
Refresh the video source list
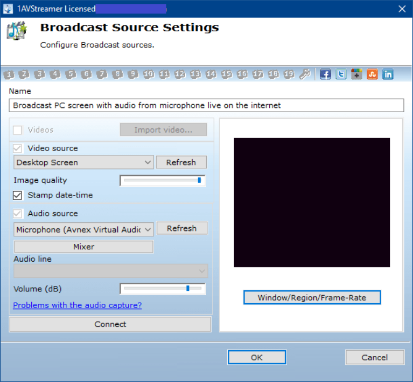(x=181, y=162)
